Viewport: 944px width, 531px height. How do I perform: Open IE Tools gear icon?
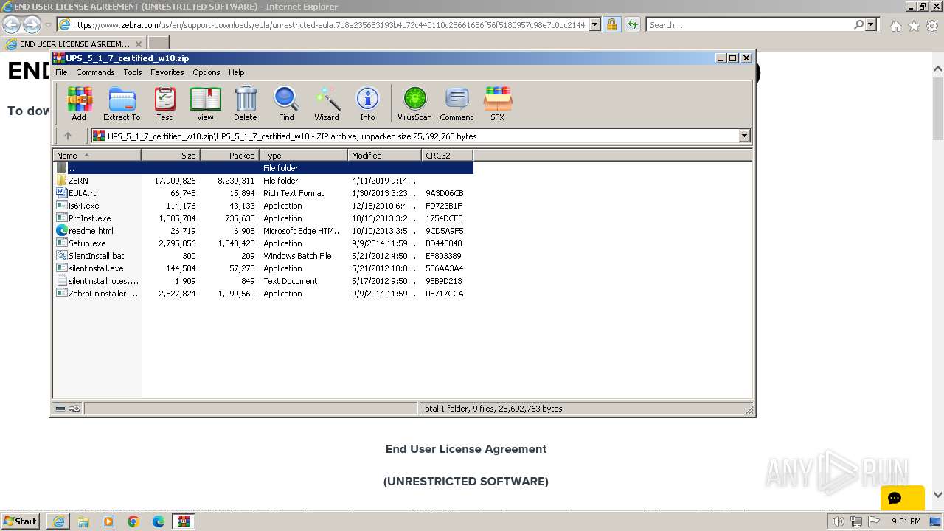pos(932,26)
